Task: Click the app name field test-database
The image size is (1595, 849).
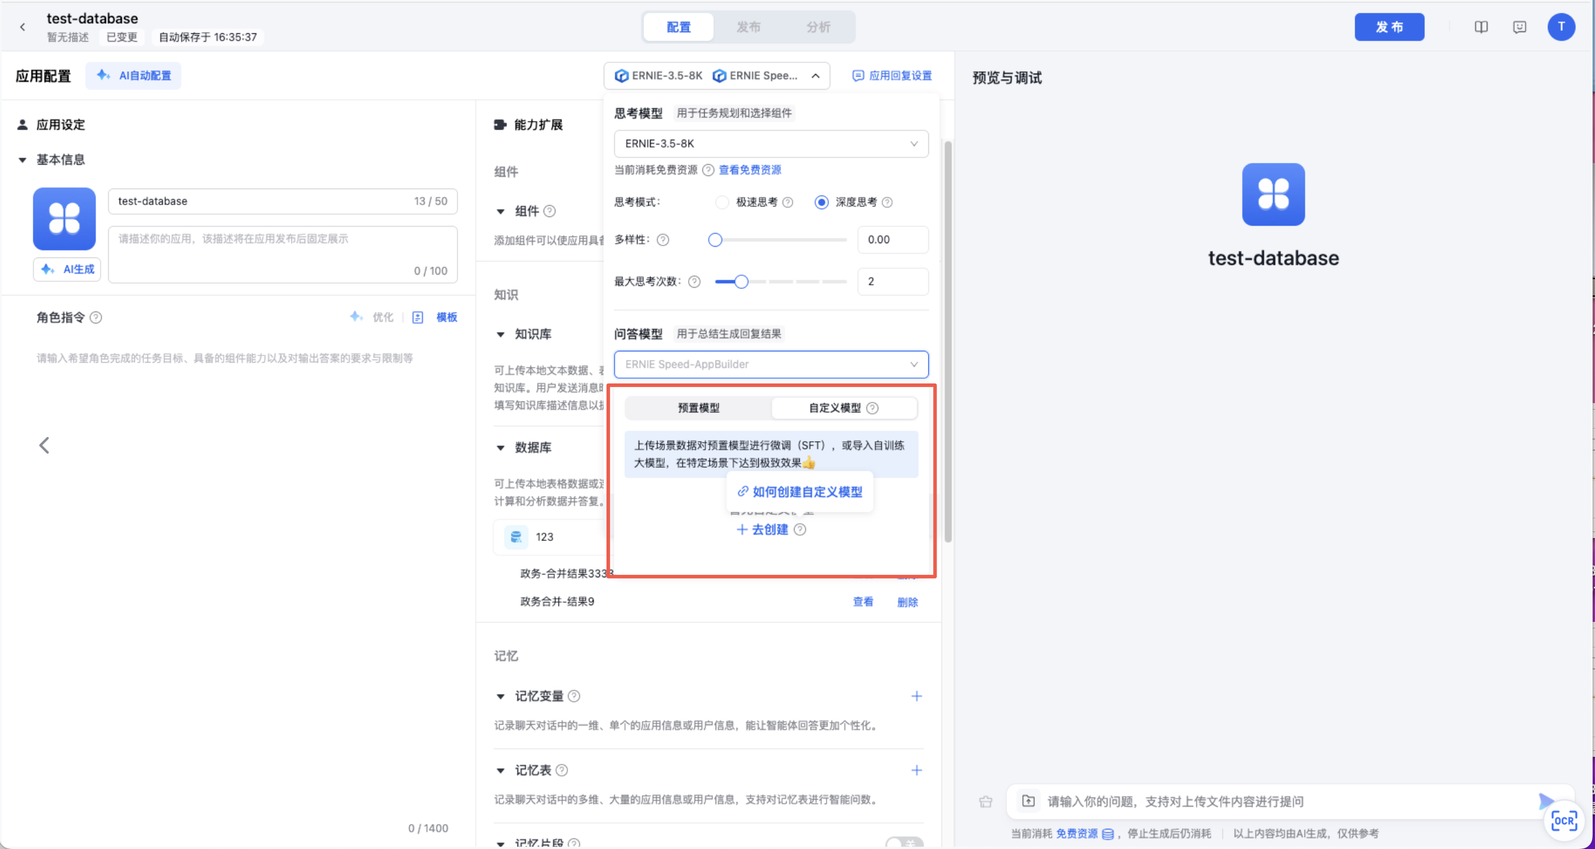Action: (x=282, y=201)
